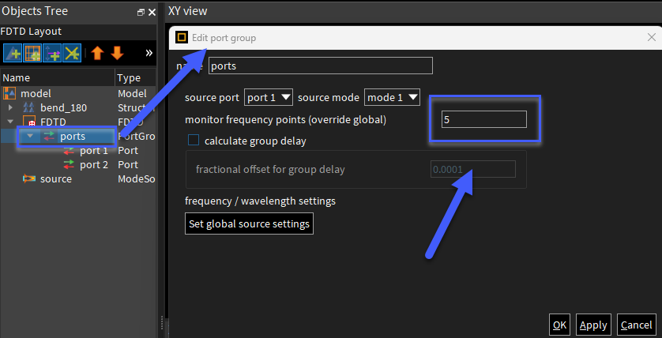Click the Edit port group title icon

click(182, 38)
